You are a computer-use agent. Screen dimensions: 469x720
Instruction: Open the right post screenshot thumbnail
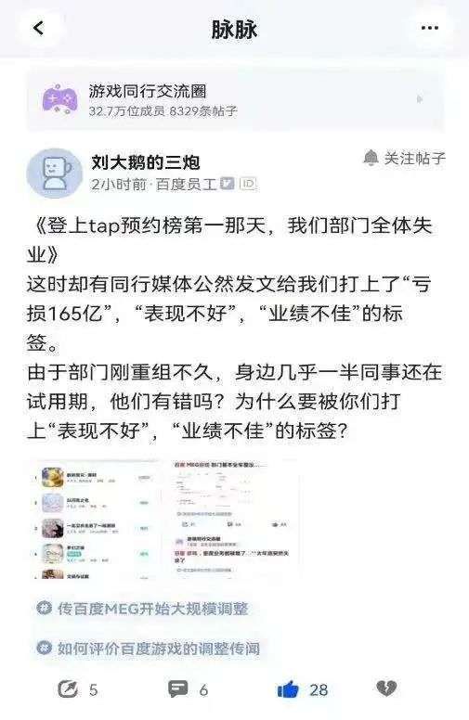click(234, 520)
